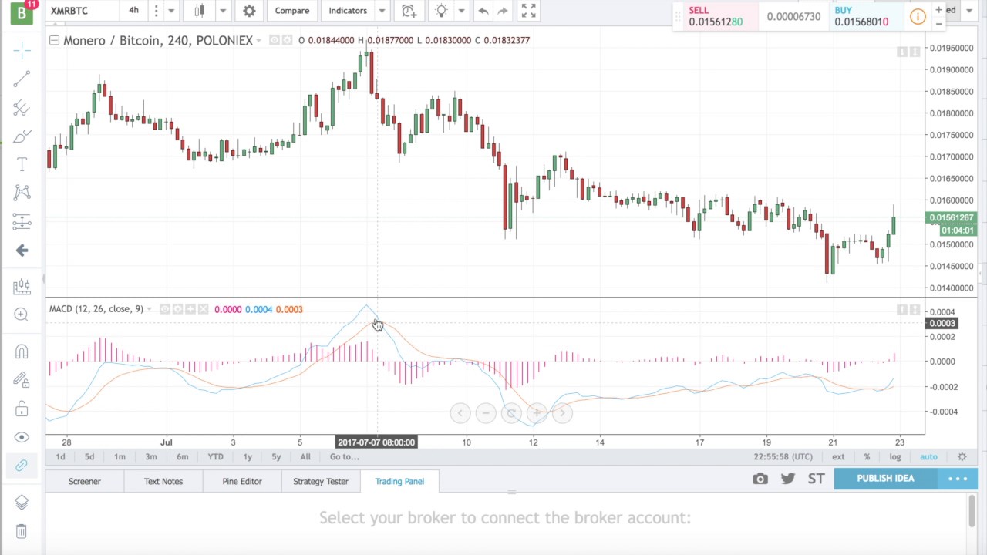This screenshot has width=987, height=555.
Task: Click the trash icon to remove drawings
Action: (22, 531)
